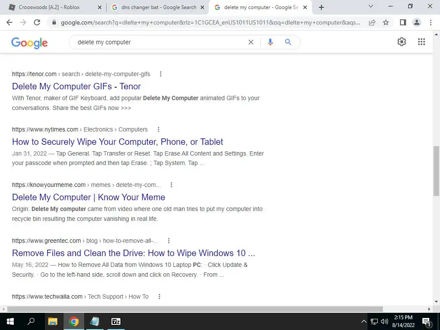Go back to the previous page
The width and height of the screenshot is (440, 330).
[9, 22]
